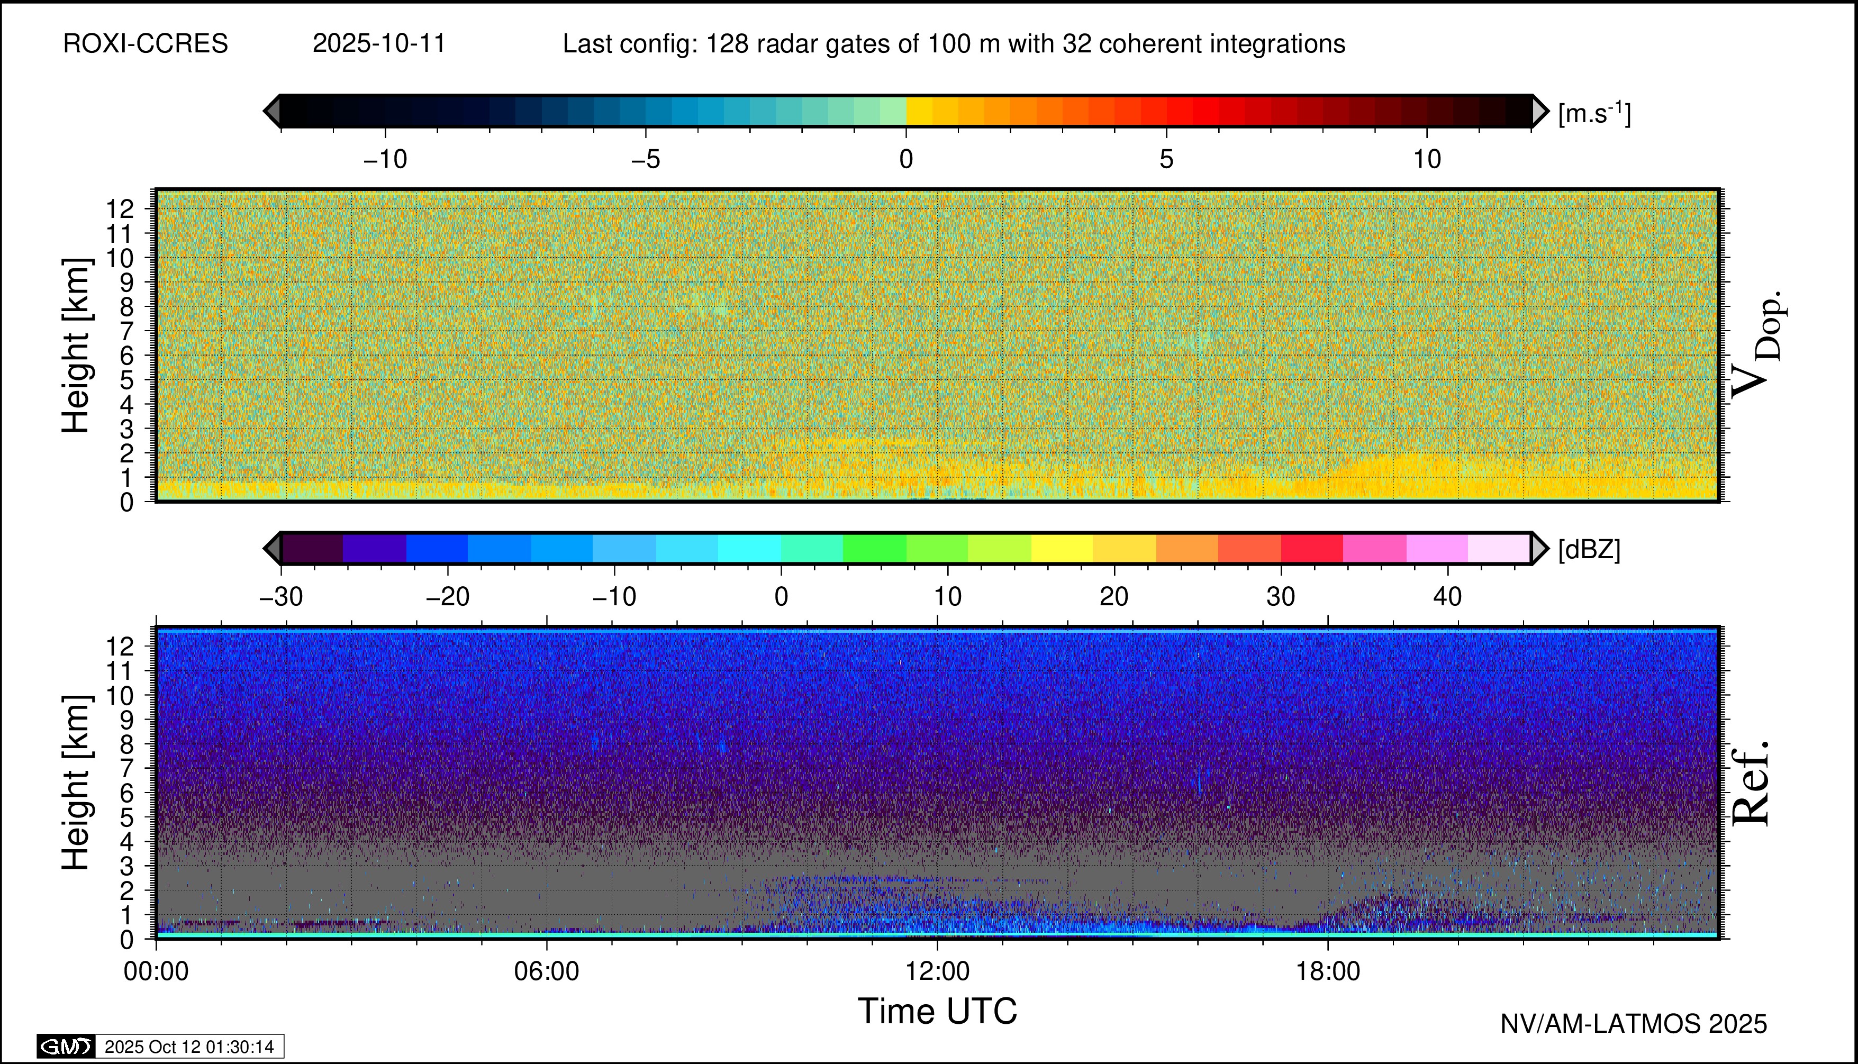The width and height of the screenshot is (1858, 1064).
Task: Click the 12:00 time axis label
Action: click(938, 971)
